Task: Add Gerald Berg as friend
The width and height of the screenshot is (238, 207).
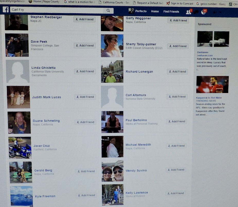Action: 86,171
